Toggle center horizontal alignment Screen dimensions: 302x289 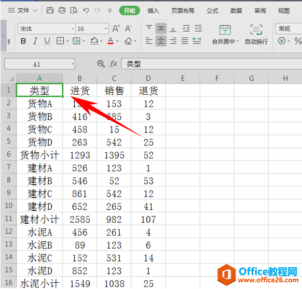(x=161, y=41)
